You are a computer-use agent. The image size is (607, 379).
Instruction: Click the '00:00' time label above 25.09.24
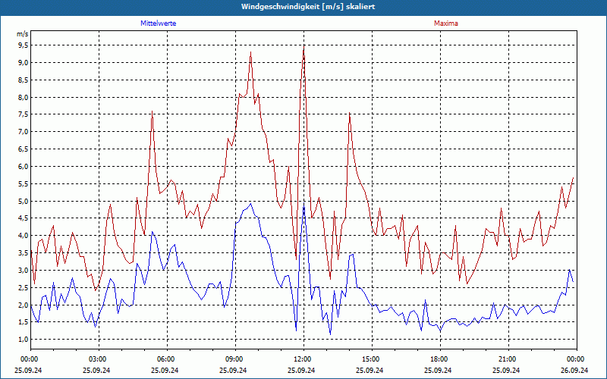pyautogui.click(x=28, y=359)
